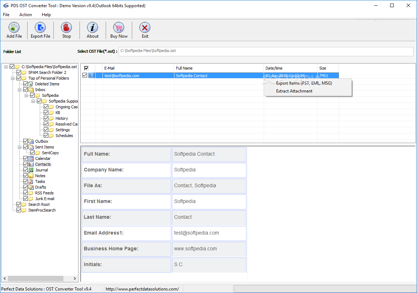417x293 pixels.
Task: Click the www.softpedia.com business home page value
Action: 196,249
